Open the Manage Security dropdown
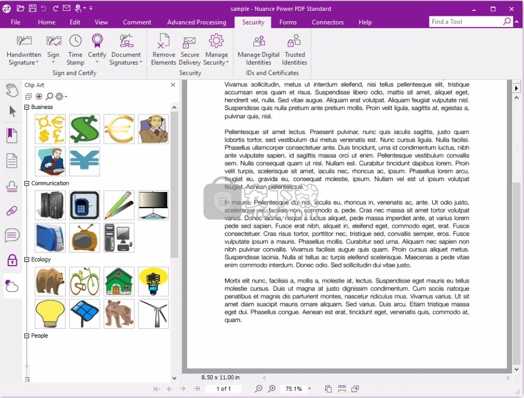The height and width of the screenshot is (398, 524). click(x=228, y=62)
